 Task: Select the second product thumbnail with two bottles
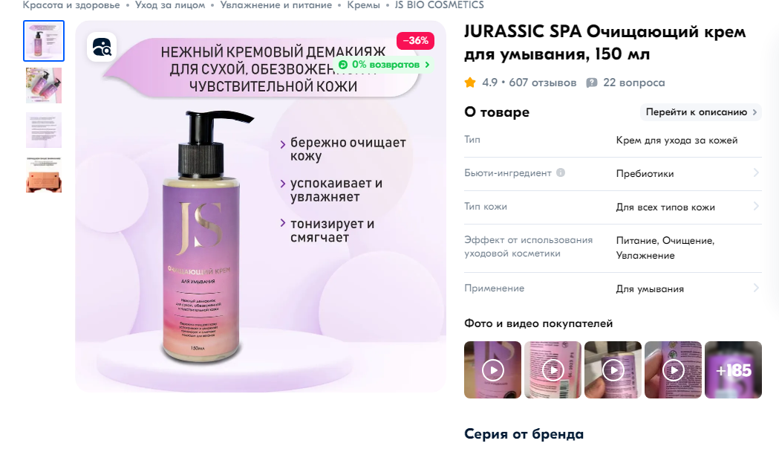click(x=44, y=85)
